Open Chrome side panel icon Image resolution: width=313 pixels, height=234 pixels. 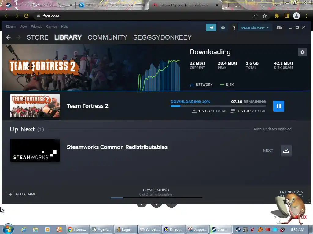(287, 16)
